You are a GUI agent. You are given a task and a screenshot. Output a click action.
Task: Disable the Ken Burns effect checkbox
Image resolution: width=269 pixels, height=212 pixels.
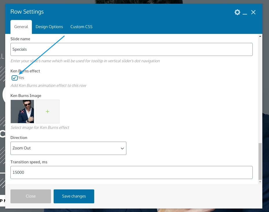(x=14, y=78)
